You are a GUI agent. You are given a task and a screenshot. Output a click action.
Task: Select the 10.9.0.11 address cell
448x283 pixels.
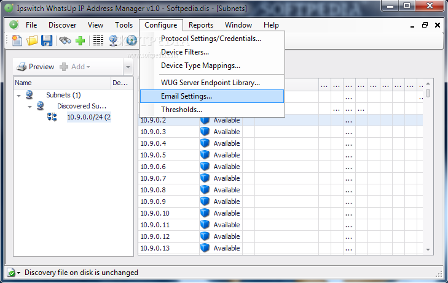click(x=168, y=225)
